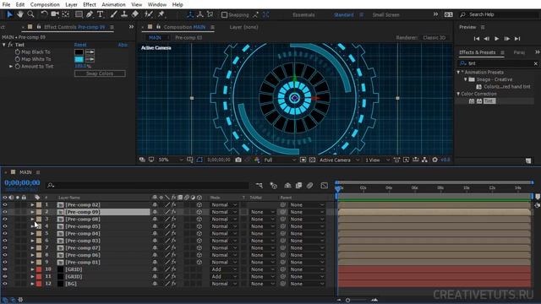The height and width of the screenshot is (304, 541).
Task: Change blend mode of layer 10 GRID
Action: click(224, 269)
